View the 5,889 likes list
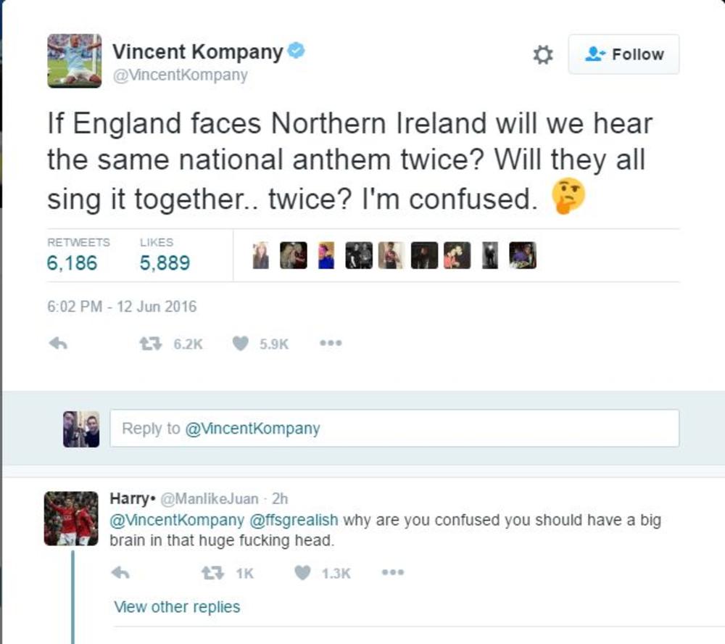Screen dimensions: 725x644 [x=165, y=263]
